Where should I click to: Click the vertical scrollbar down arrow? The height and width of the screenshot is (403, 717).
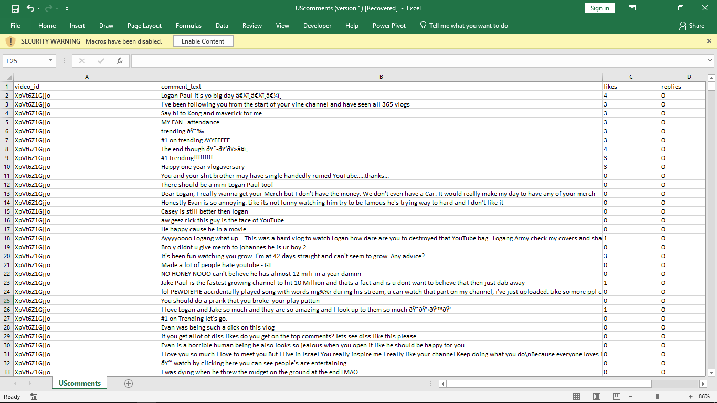(712, 373)
